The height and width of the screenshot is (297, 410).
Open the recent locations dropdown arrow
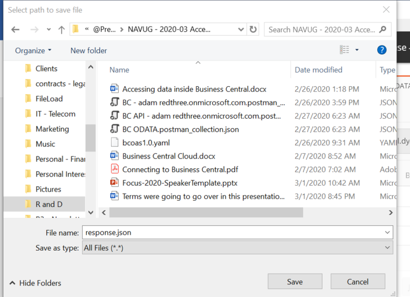coord(49,30)
